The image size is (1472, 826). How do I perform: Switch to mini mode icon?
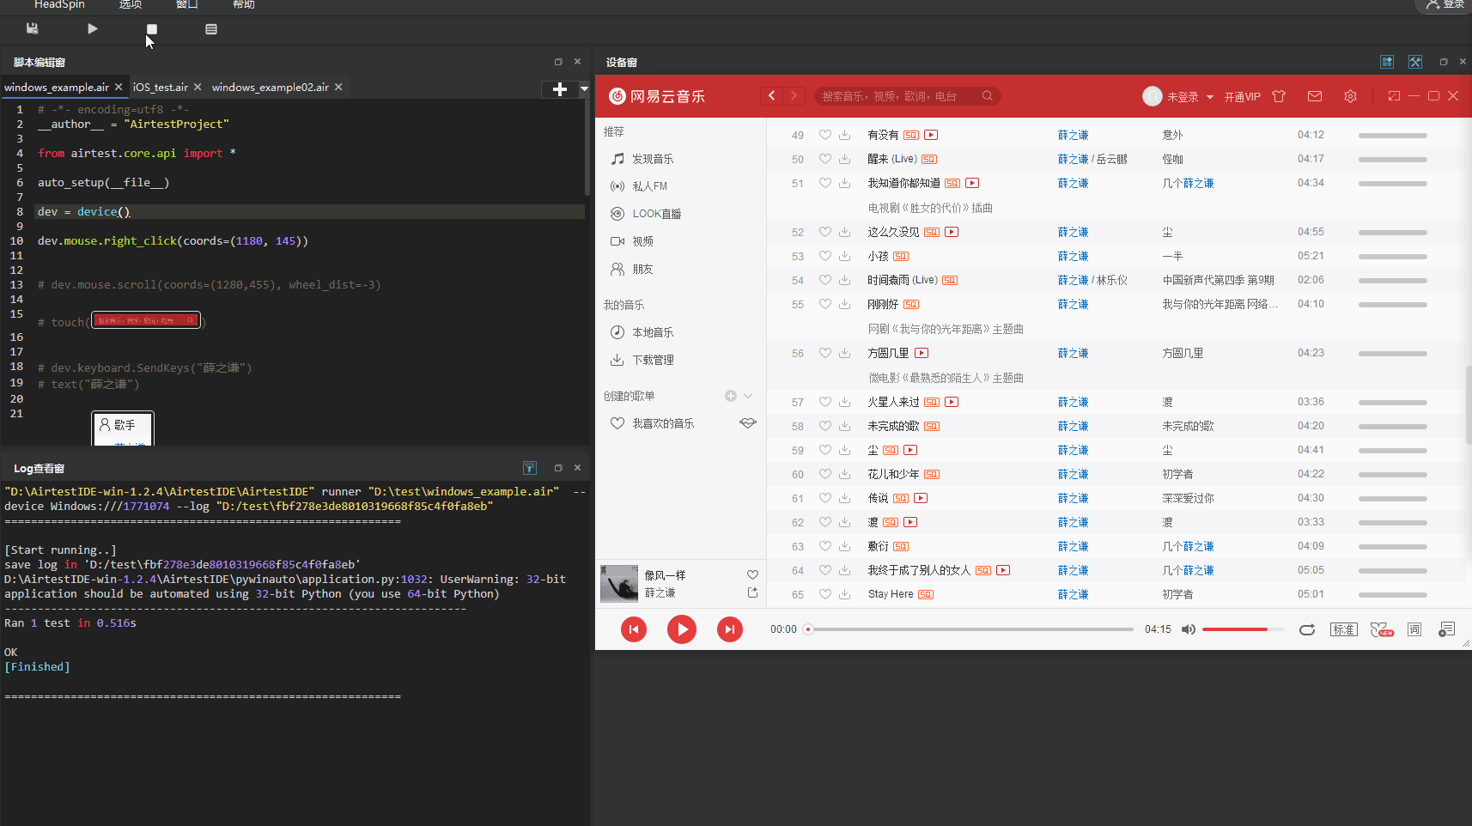point(1394,96)
